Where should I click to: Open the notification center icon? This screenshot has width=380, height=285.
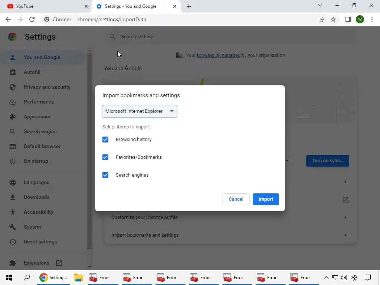pyautogui.click(x=368, y=278)
